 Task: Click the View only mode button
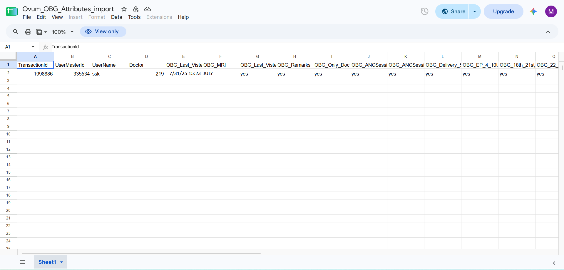click(x=103, y=31)
